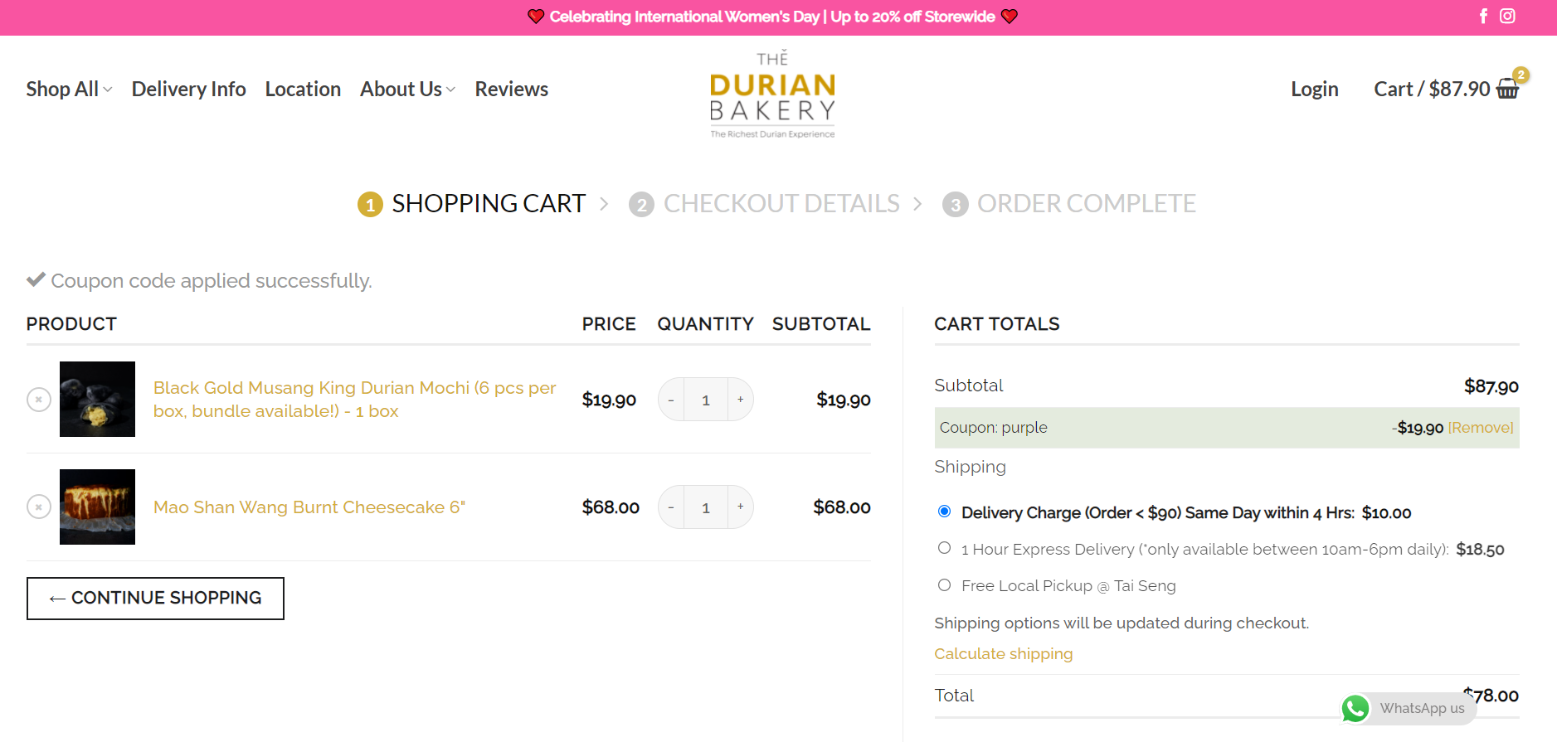Open the Reviews page
Screen dimensions: 1557x742
[511, 89]
